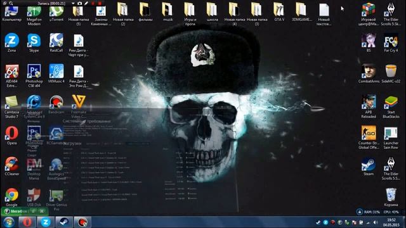Open the Корзина recycle bin
The height and width of the screenshot is (228, 406).
click(x=391, y=197)
